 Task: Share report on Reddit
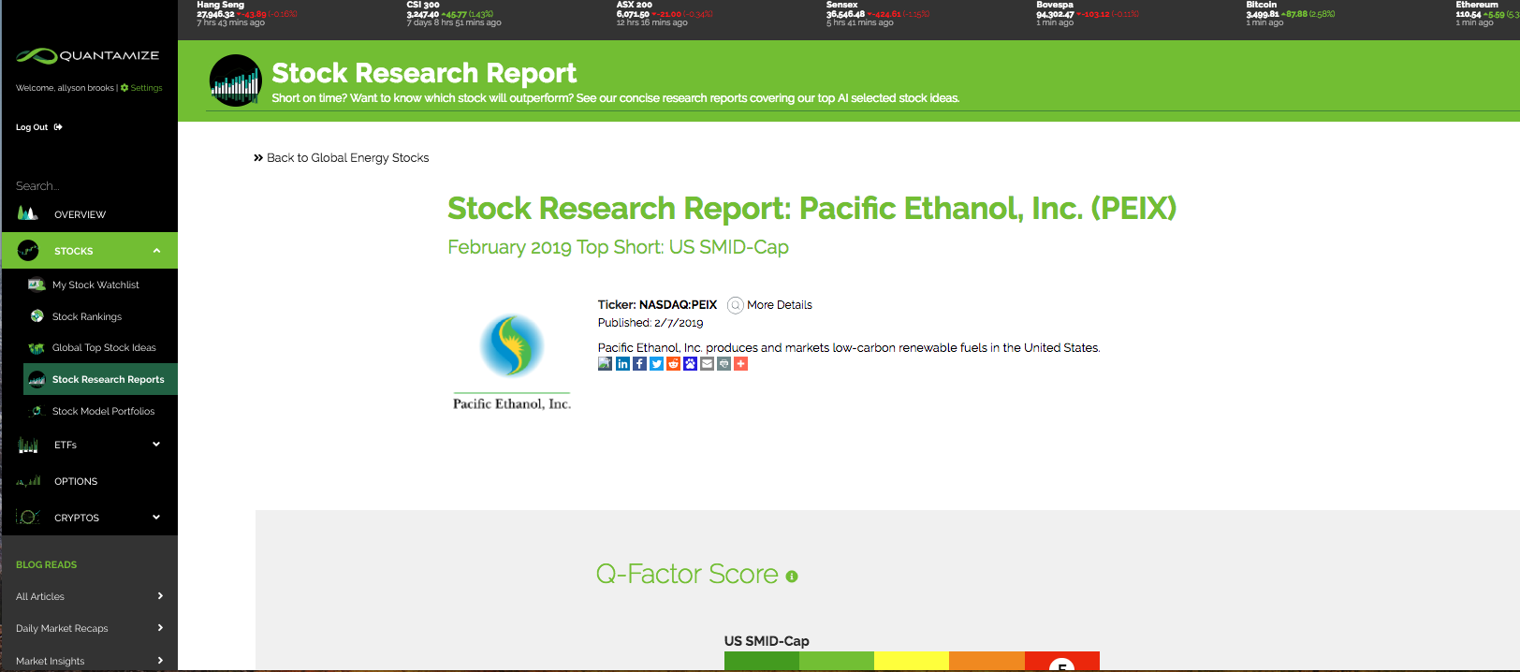(673, 364)
